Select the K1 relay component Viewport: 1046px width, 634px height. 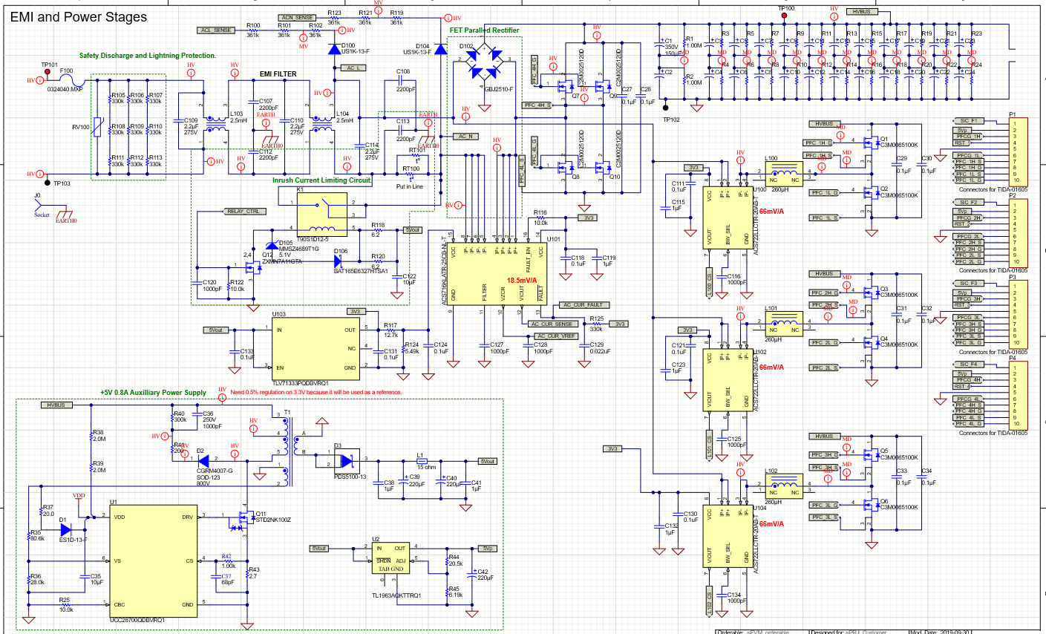point(321,213)
